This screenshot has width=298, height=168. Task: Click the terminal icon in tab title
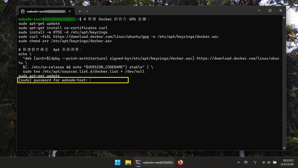coord(23,12)
